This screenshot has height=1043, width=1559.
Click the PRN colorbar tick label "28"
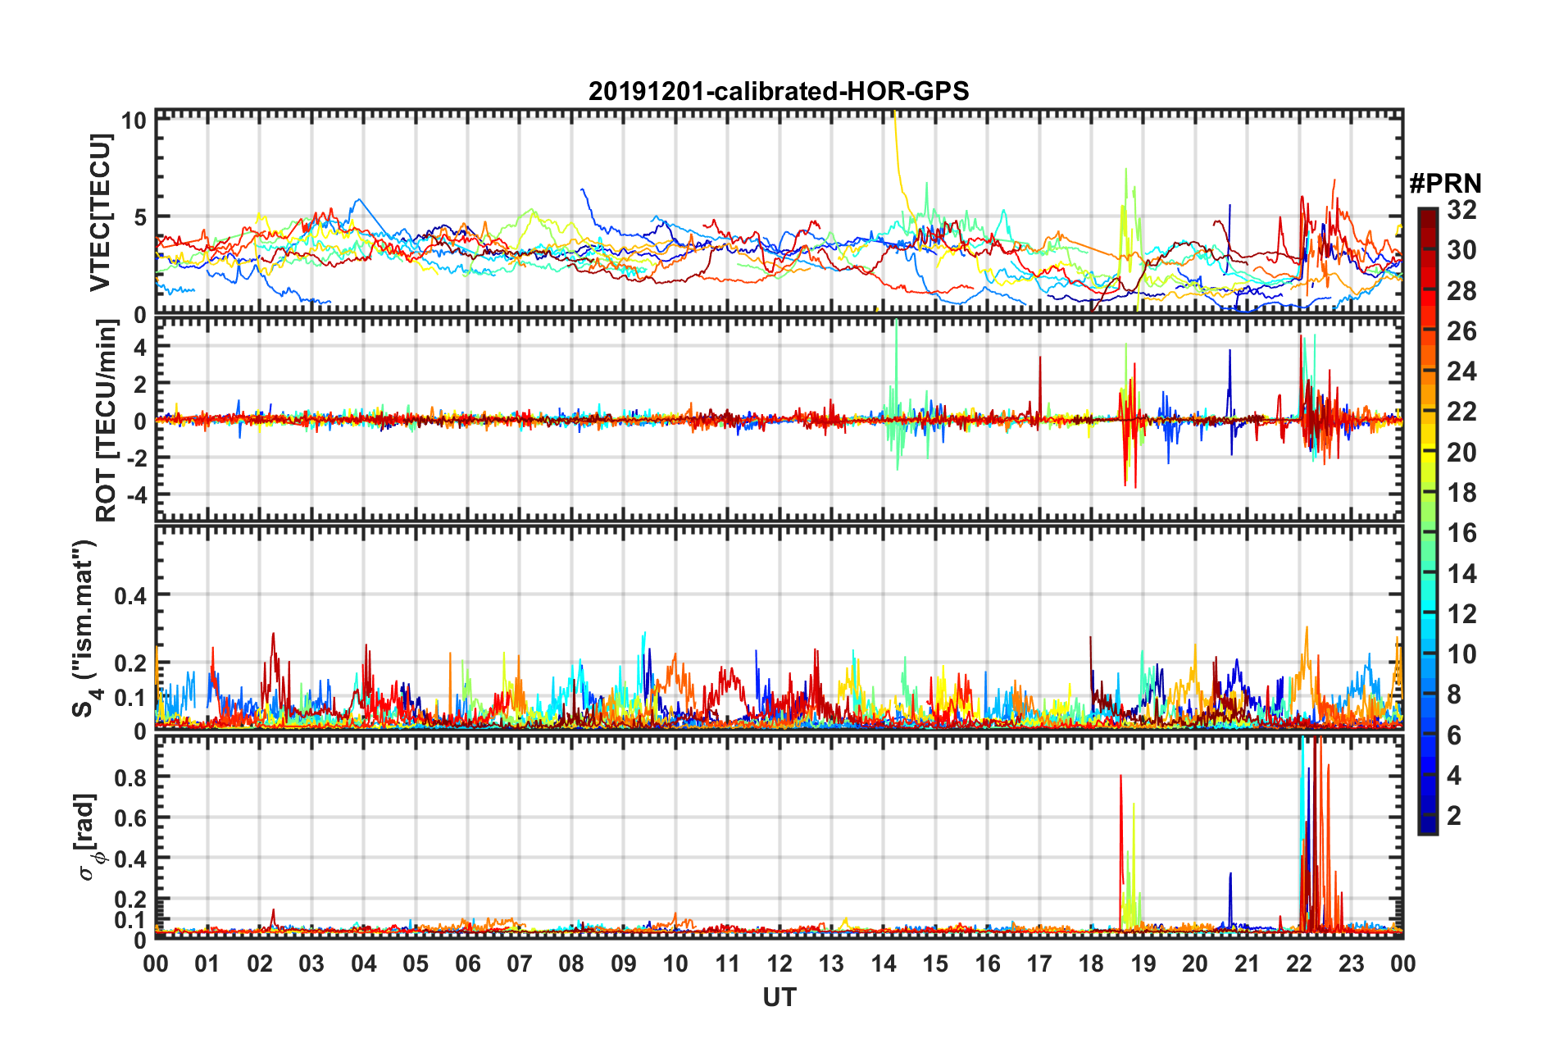click(1461, 291)
